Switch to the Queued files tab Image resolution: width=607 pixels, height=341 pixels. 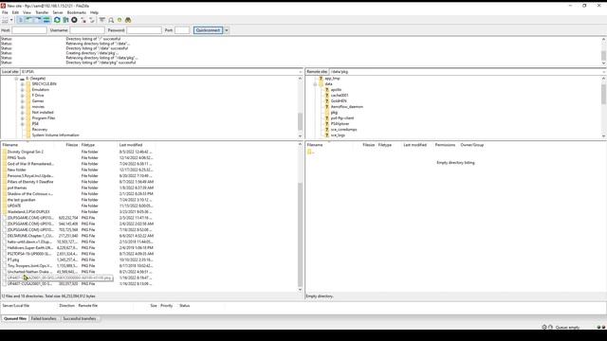pos(15,318)
